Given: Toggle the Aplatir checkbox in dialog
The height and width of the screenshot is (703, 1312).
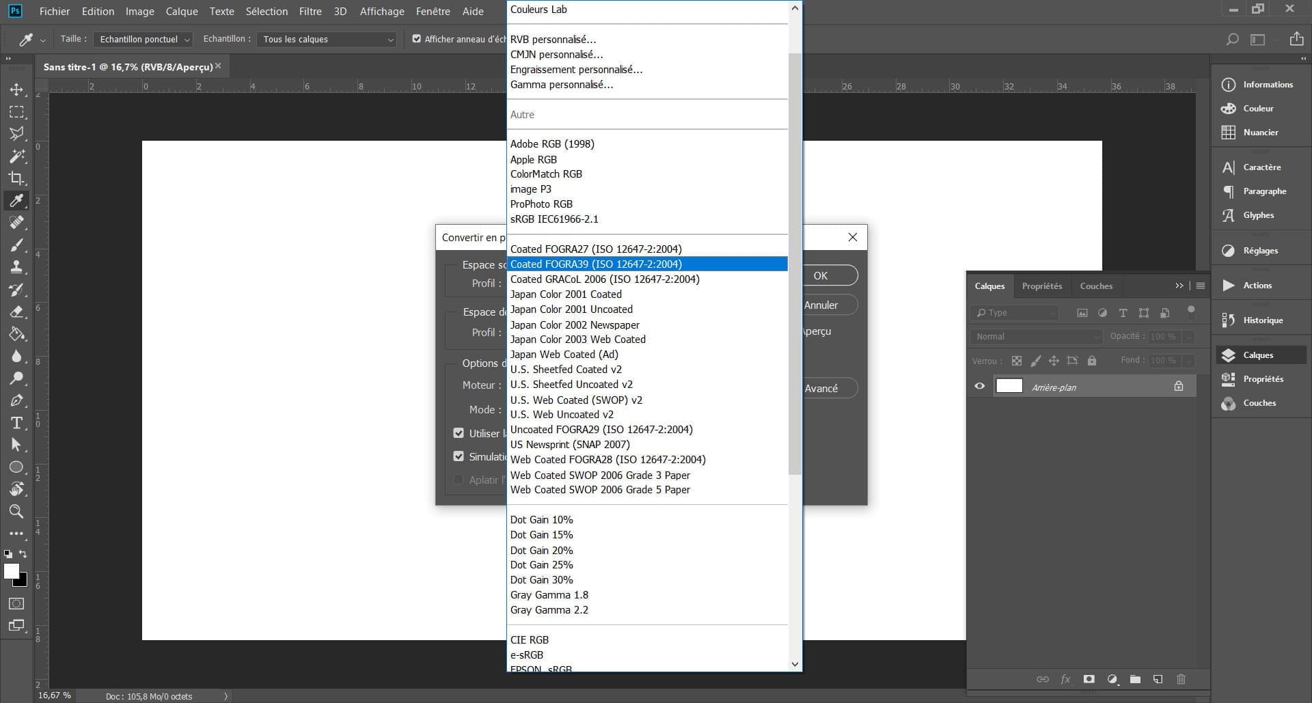Looking at the screenshot, I should pyautogui.click(x=459, y=480).
